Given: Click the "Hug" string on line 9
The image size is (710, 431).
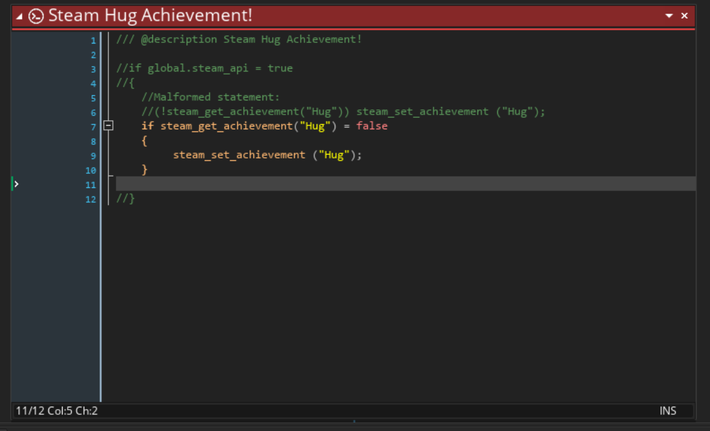Looking at the screenshot, I should click(334, 155).
